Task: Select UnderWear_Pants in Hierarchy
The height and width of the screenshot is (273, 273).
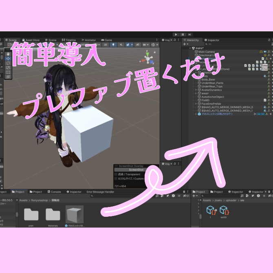Action: click(212, 83)
